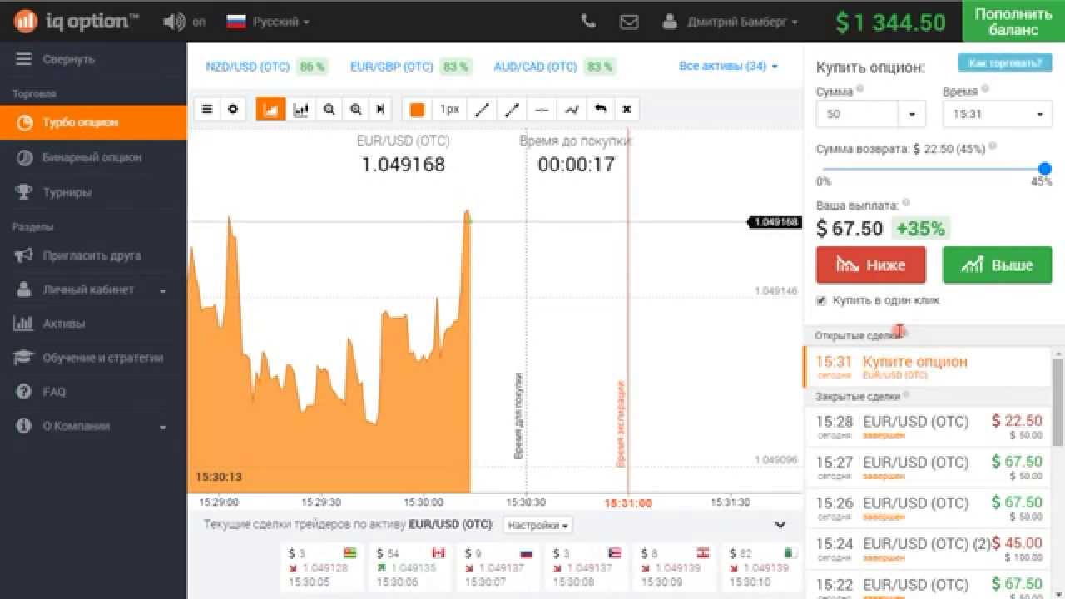Collapse the trader deals panel chevron

780,525
